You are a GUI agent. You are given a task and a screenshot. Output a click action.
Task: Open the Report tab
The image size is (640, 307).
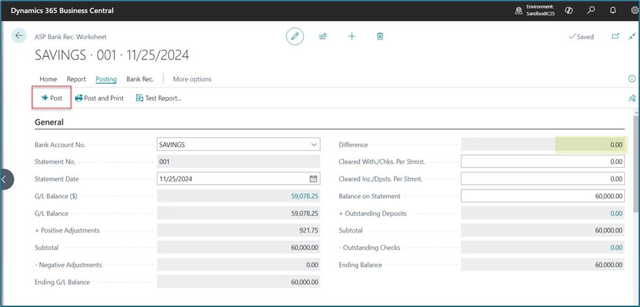pos(76,79)
